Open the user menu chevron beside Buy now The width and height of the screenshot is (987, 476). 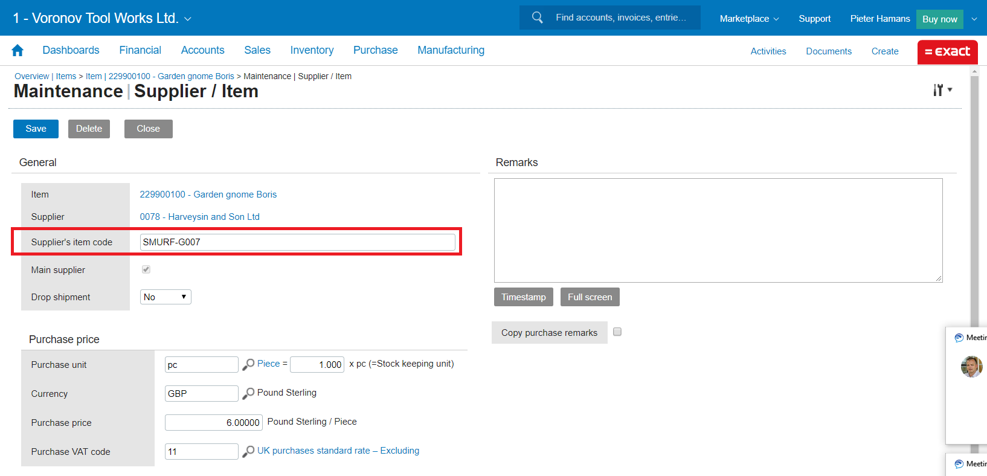pos(974,19)
